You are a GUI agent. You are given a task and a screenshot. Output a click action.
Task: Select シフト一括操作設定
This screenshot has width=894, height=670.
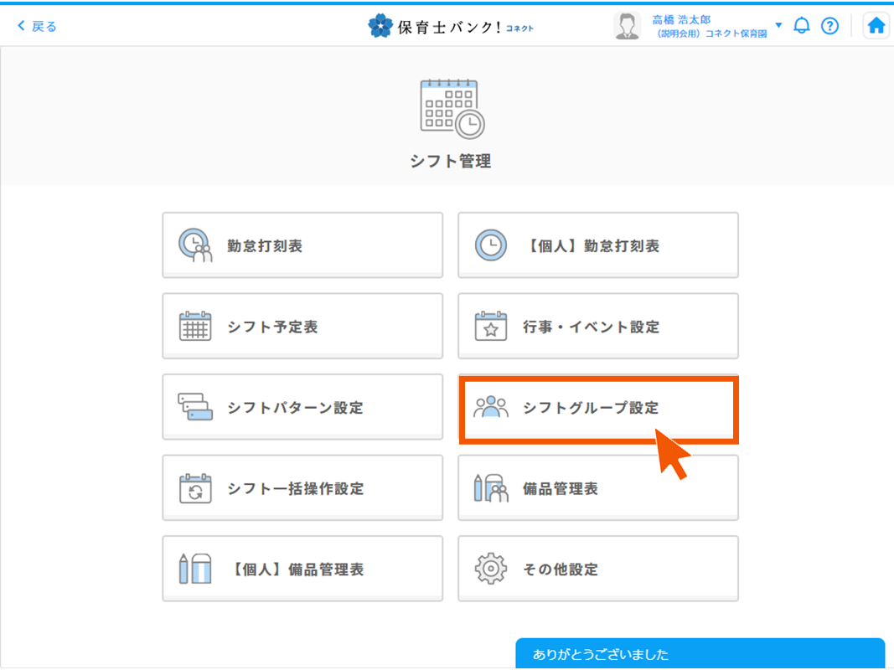click(302, 487)
